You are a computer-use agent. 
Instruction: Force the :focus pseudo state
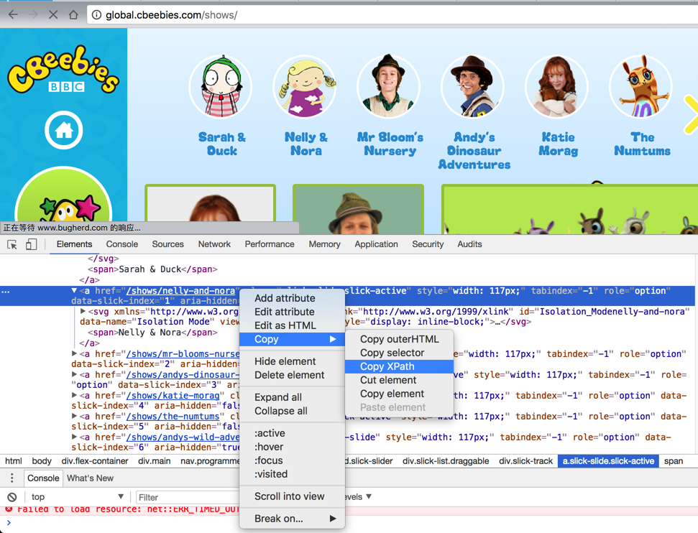292,460
